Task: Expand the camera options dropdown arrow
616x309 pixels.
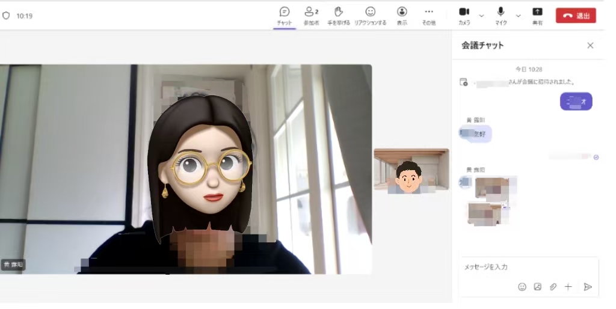Action: point(481,15)
